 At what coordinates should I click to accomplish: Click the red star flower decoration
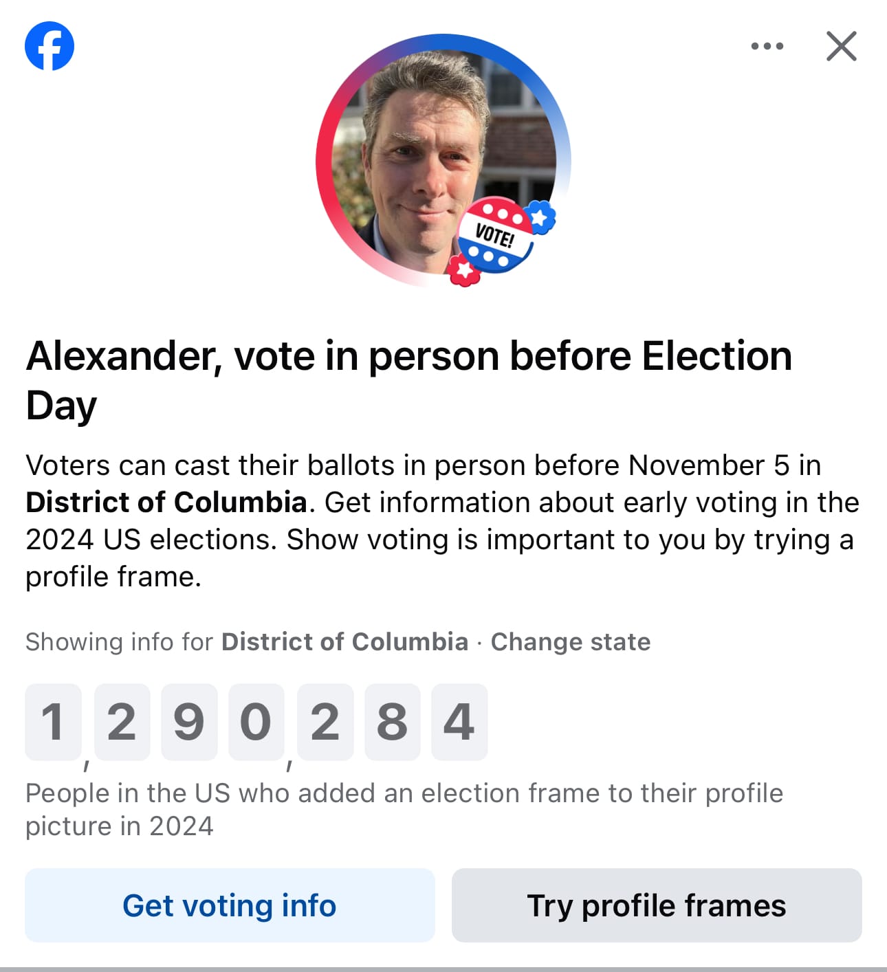[465, 270]
